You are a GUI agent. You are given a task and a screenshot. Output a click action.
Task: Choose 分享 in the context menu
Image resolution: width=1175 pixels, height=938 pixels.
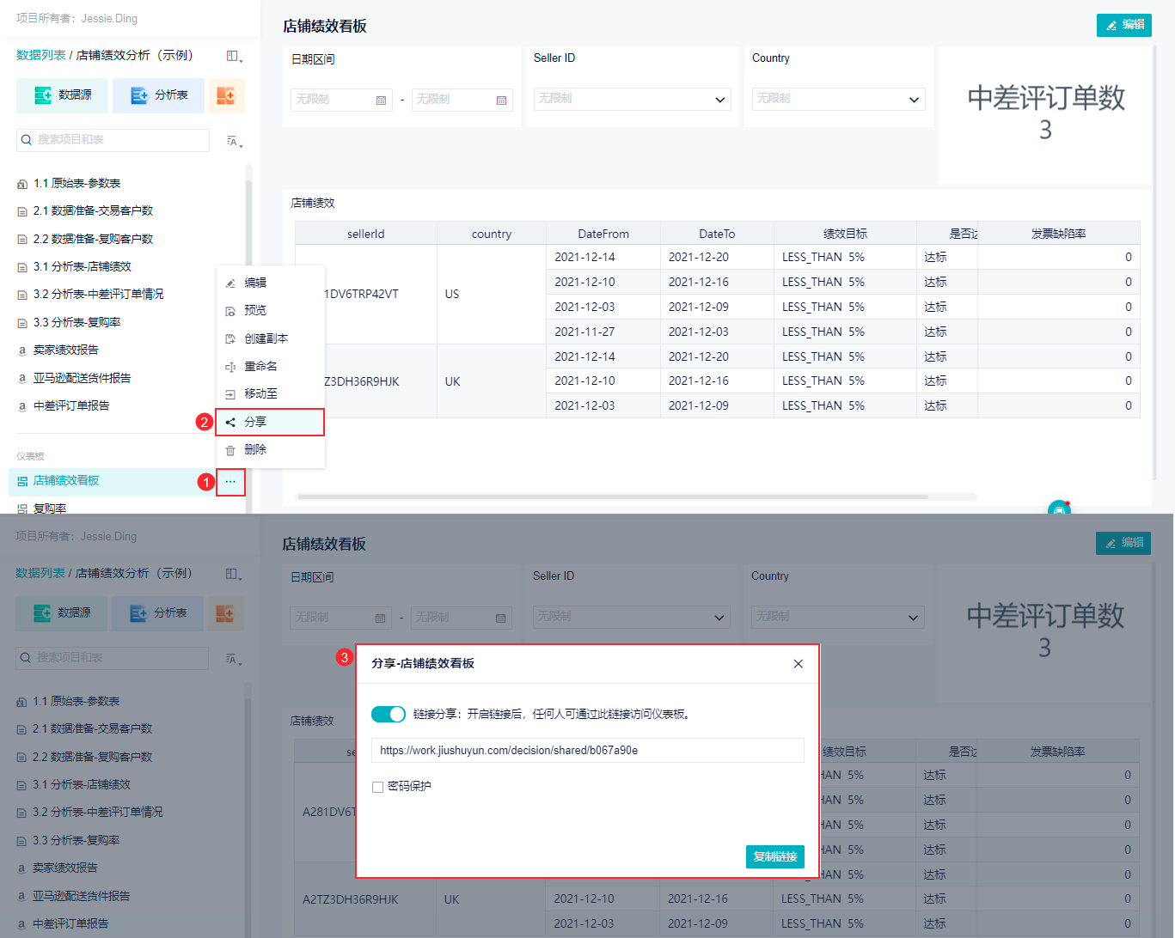tap(270, 422)
